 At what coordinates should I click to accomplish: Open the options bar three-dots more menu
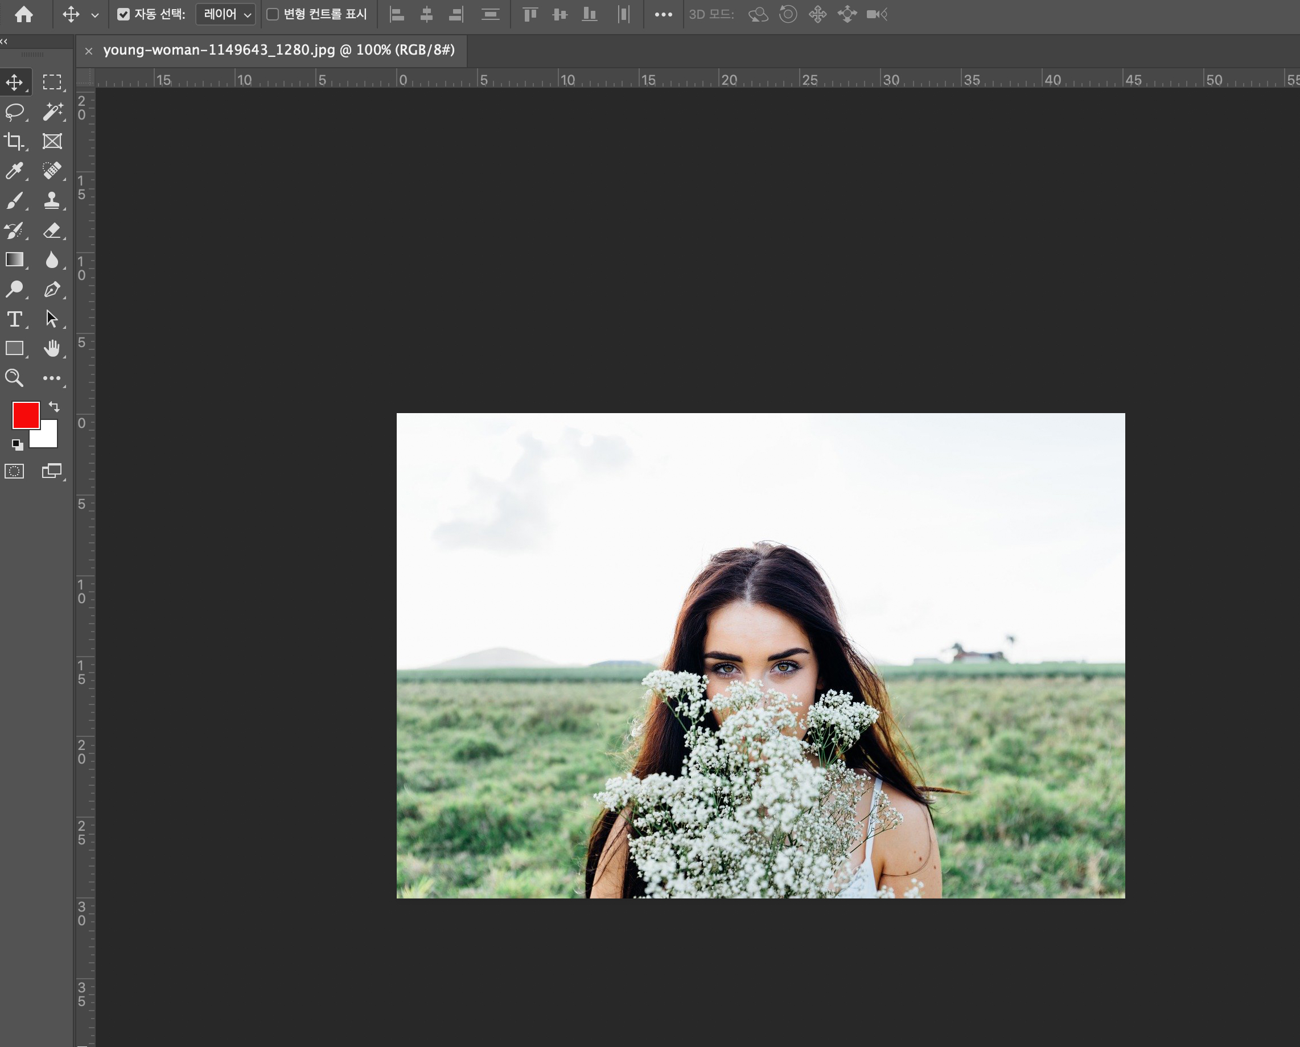(x=663, y=14)
